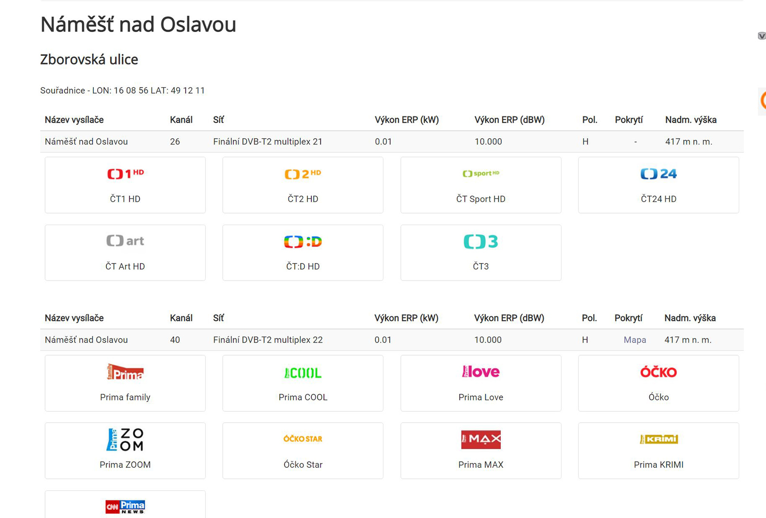Image resolution: width=766 pixels, height=518 pixels.
Task: Open the Prima COOL green logo
Action: pos(303,372)
